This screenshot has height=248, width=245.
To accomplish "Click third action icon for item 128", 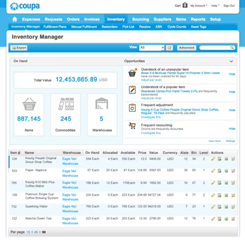I will tap(226, 195).
